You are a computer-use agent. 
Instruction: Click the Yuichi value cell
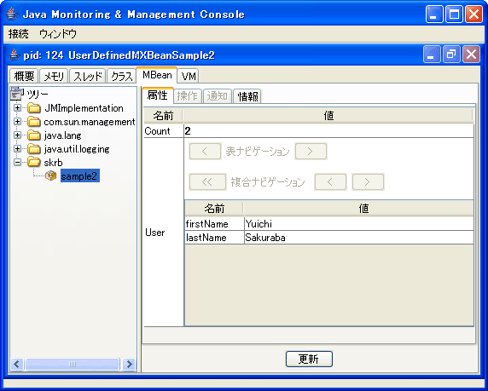tap(359, 224)
